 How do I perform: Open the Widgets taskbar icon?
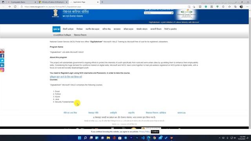[x=97, y=138]
